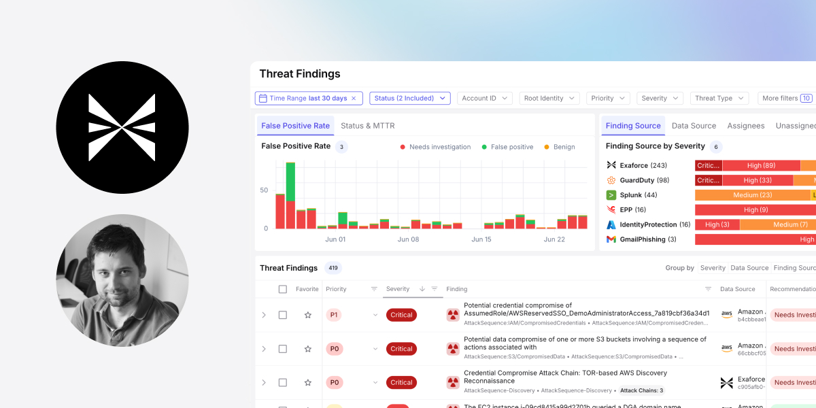
Task: Click the Attack Chains: 3 tag
Action: (x=642, y=391)
